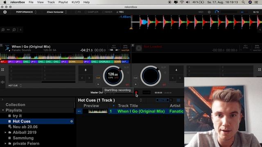Open the Track menu
The width and height of the screenshot is (262, 147).
point(51,2)
